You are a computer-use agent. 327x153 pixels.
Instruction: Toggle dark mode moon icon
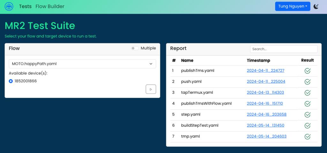pyautogui.click(x=316, y=6)
